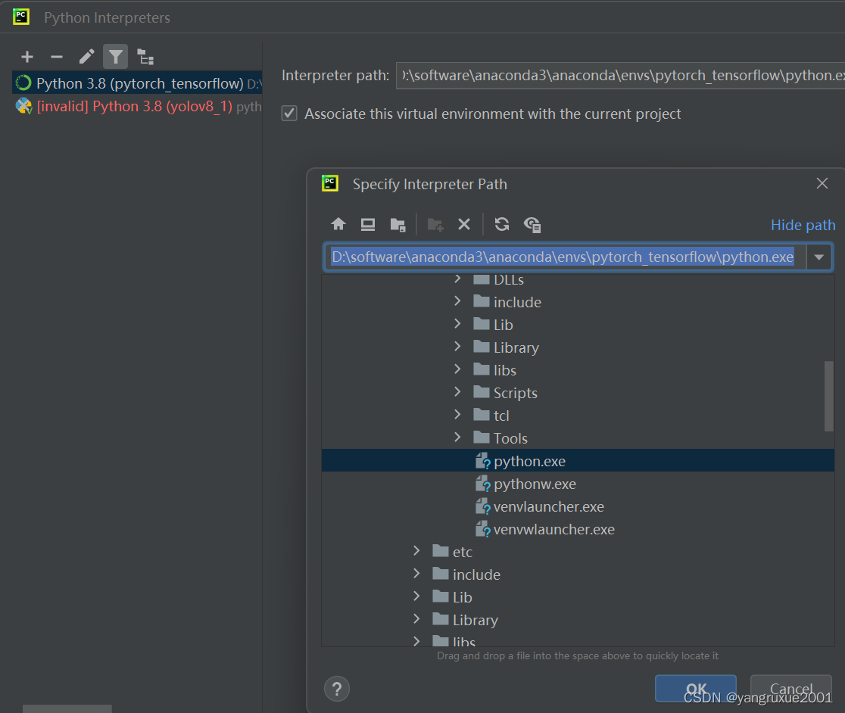Expand the Library folder near bottom
Viewport: 845px width, 713px height.
[x=416, y=618]
